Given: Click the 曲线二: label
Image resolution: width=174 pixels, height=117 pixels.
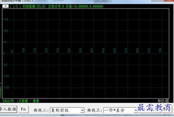Looking at the screenshot, I should 41,110.
